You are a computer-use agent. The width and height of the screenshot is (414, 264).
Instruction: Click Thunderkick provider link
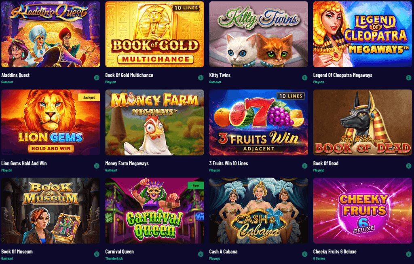pyautogui.click(x=114, y=258)
